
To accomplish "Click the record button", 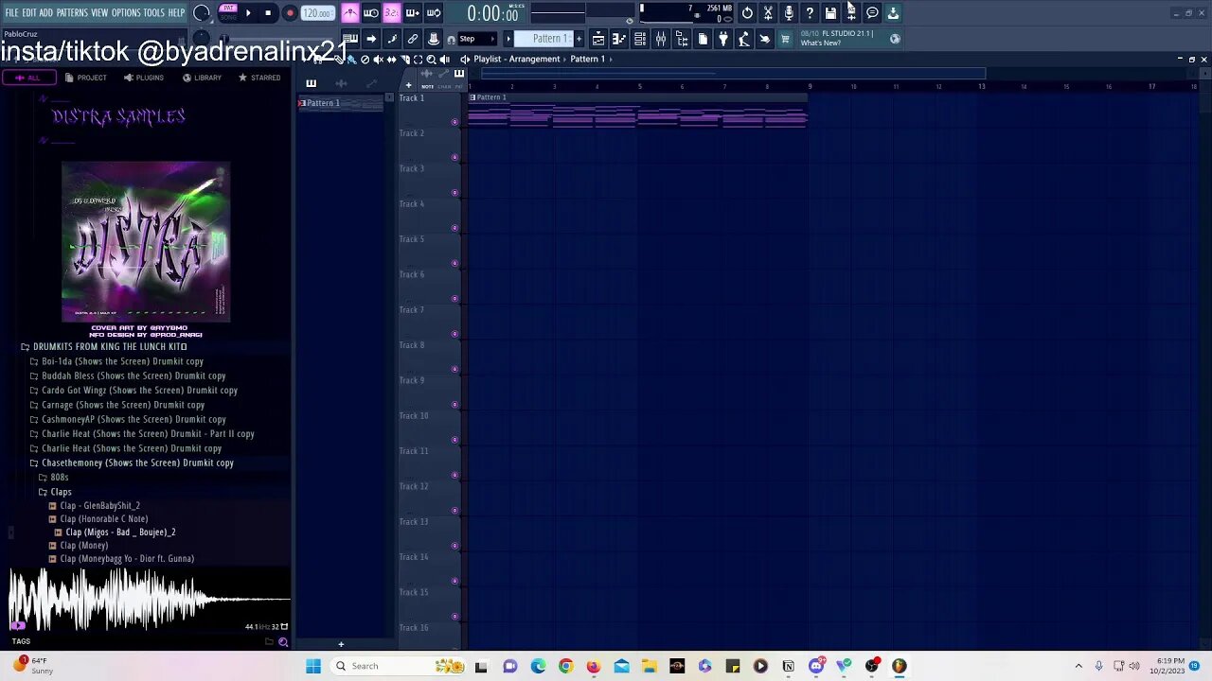I will tap(290, 13).
